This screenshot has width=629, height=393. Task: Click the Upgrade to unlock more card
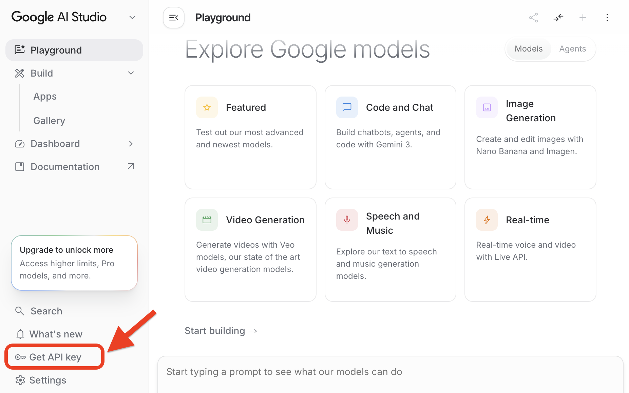point(74,263)
